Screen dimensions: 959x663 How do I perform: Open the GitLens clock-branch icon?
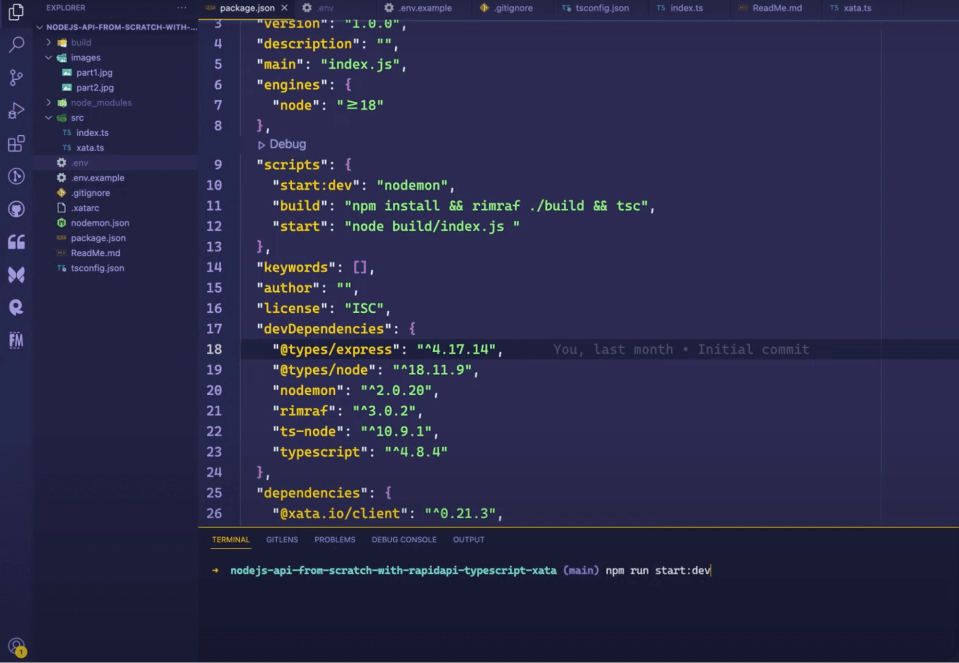[x=16, y=176]
